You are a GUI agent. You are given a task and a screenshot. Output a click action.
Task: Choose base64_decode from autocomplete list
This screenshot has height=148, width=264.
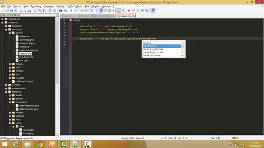pos(153,49)
